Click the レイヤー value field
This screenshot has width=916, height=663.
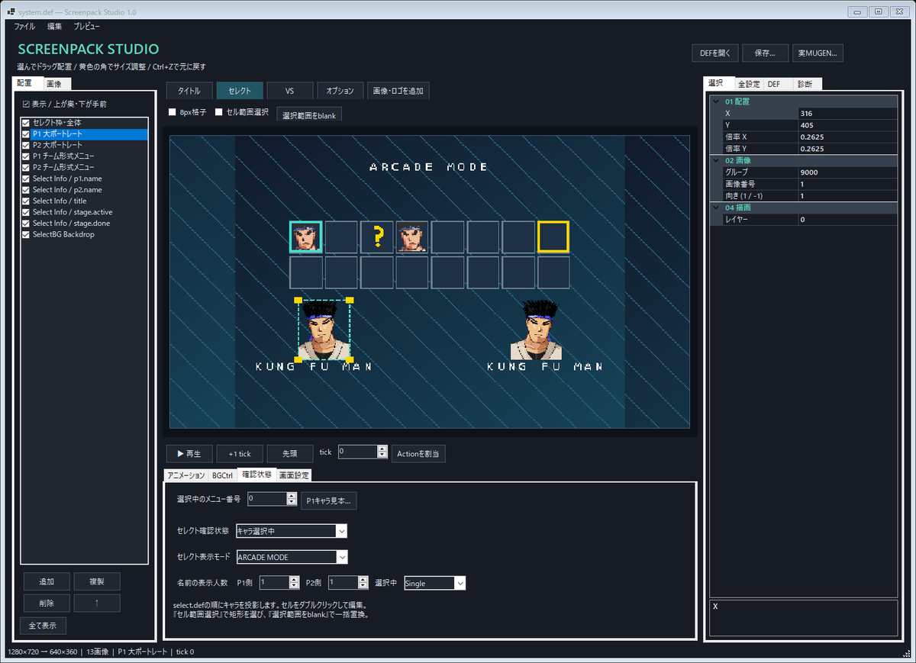tap(847, 220)
